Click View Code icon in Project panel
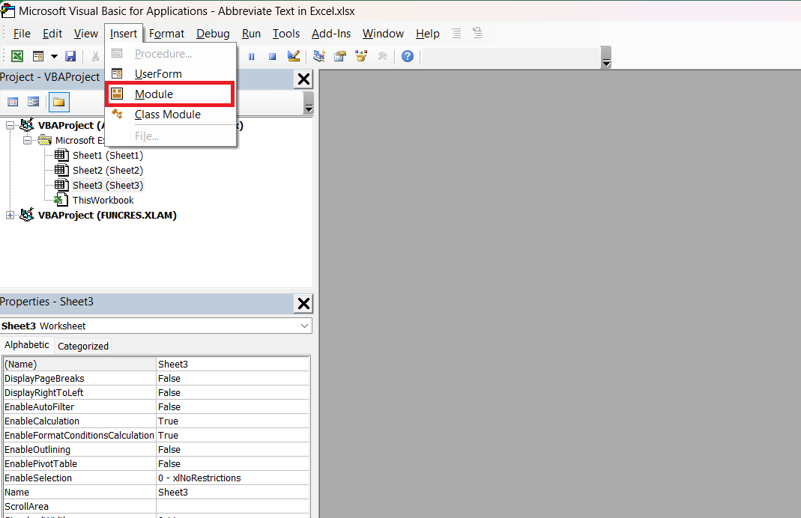 coord(13,102)
